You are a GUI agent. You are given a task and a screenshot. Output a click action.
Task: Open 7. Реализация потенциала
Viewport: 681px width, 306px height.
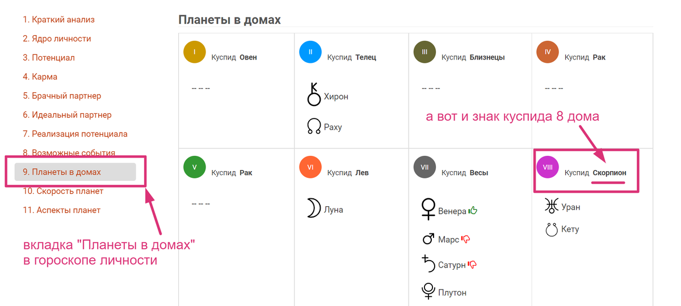75,134
